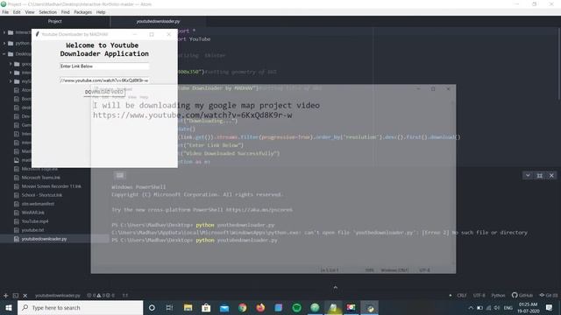Expand the python project folder

click(4, 43)
